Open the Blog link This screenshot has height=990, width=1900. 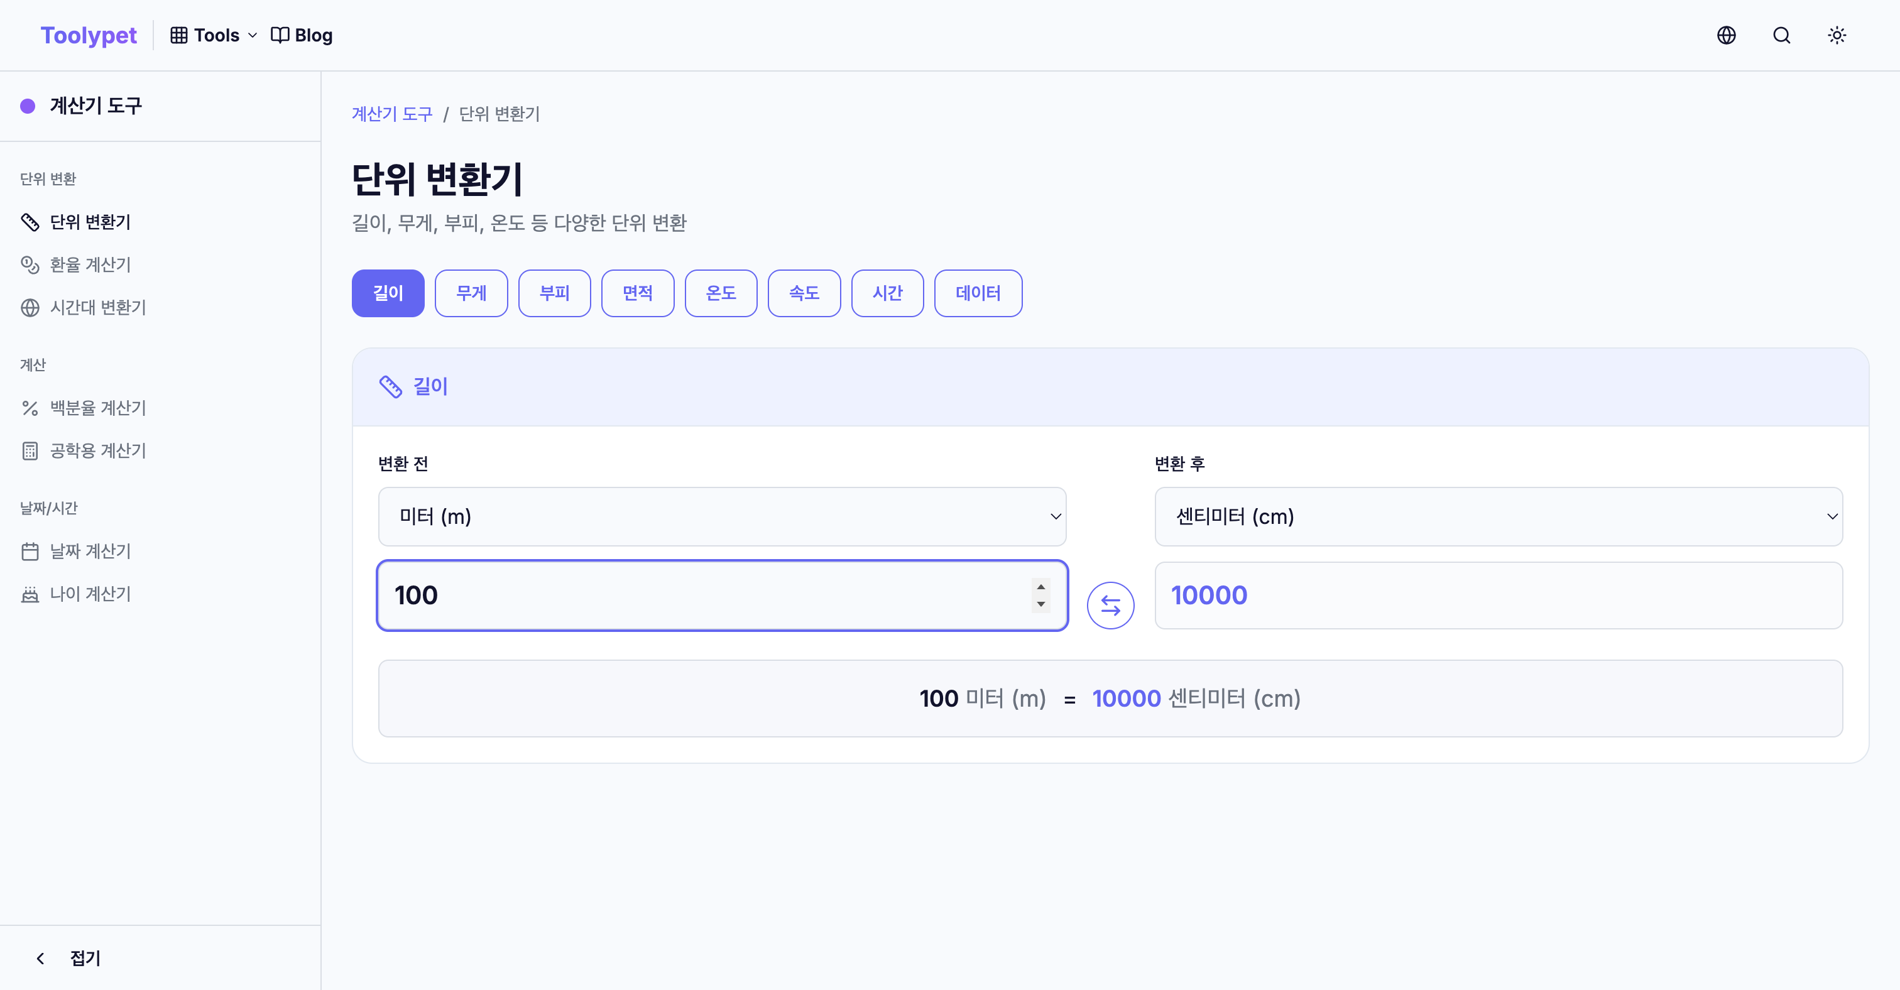302,35
